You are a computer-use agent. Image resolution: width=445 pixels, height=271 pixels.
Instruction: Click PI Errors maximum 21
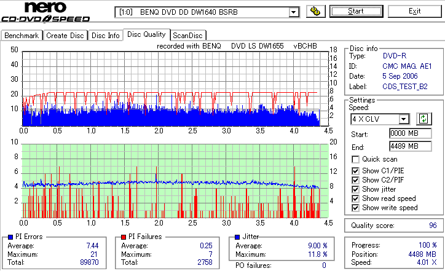click(94, 254)
